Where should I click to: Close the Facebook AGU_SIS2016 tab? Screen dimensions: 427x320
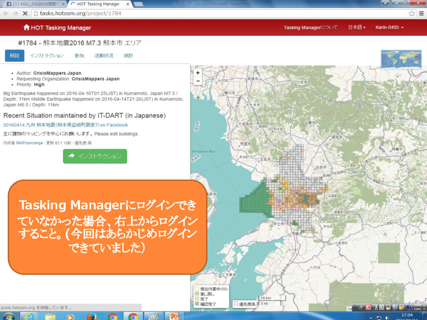pos(63,4)
